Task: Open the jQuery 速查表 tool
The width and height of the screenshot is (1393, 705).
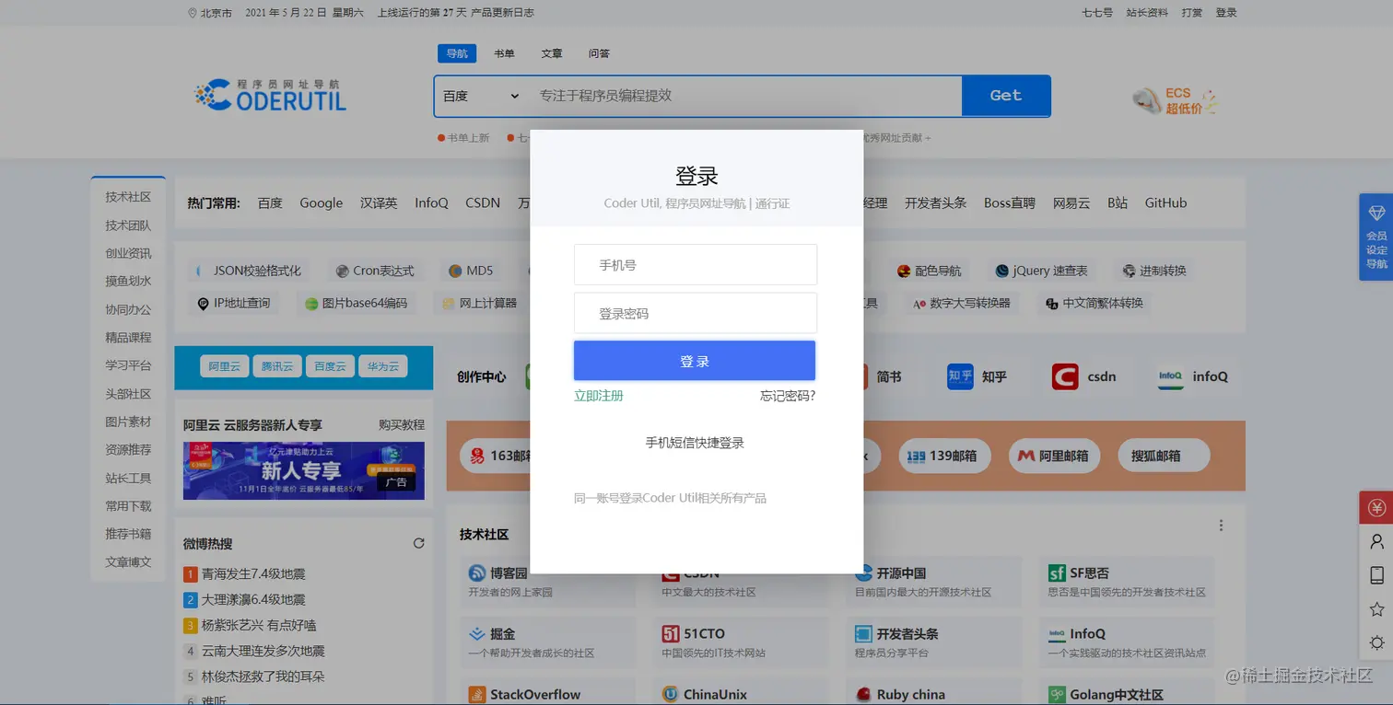Action: point(1042,271)
